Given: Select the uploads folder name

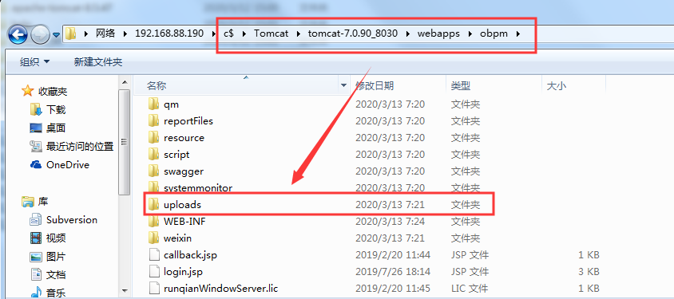Looking at the screenshot, I should click(182, 205).
